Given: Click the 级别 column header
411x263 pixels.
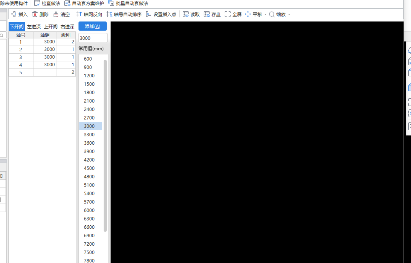Looking at the screenshot, I should (x=66, y=35).
